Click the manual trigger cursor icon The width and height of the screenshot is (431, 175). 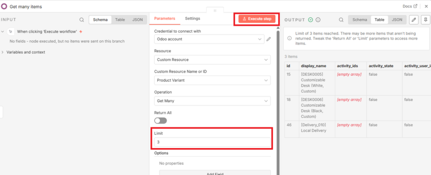click(11, 31)
